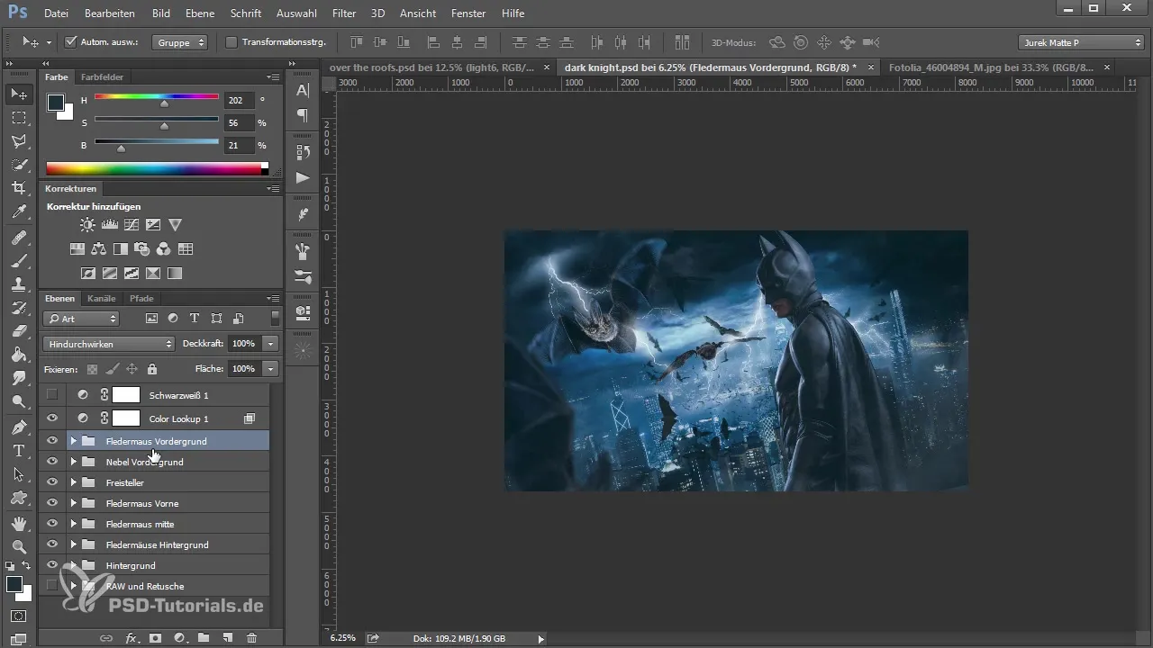Select the Zoom tool
This screenshot has width=1153, height=648.
[x=19, y=546]
